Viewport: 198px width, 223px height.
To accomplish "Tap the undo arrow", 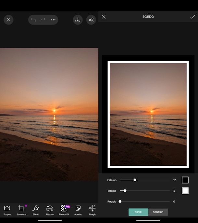I will pos(33,20).
